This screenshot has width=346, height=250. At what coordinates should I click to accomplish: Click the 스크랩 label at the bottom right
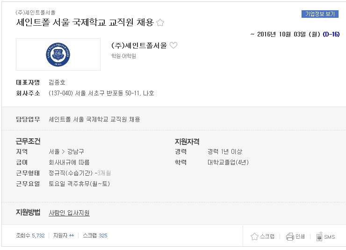pyautogui.click(x=267, y=236)
